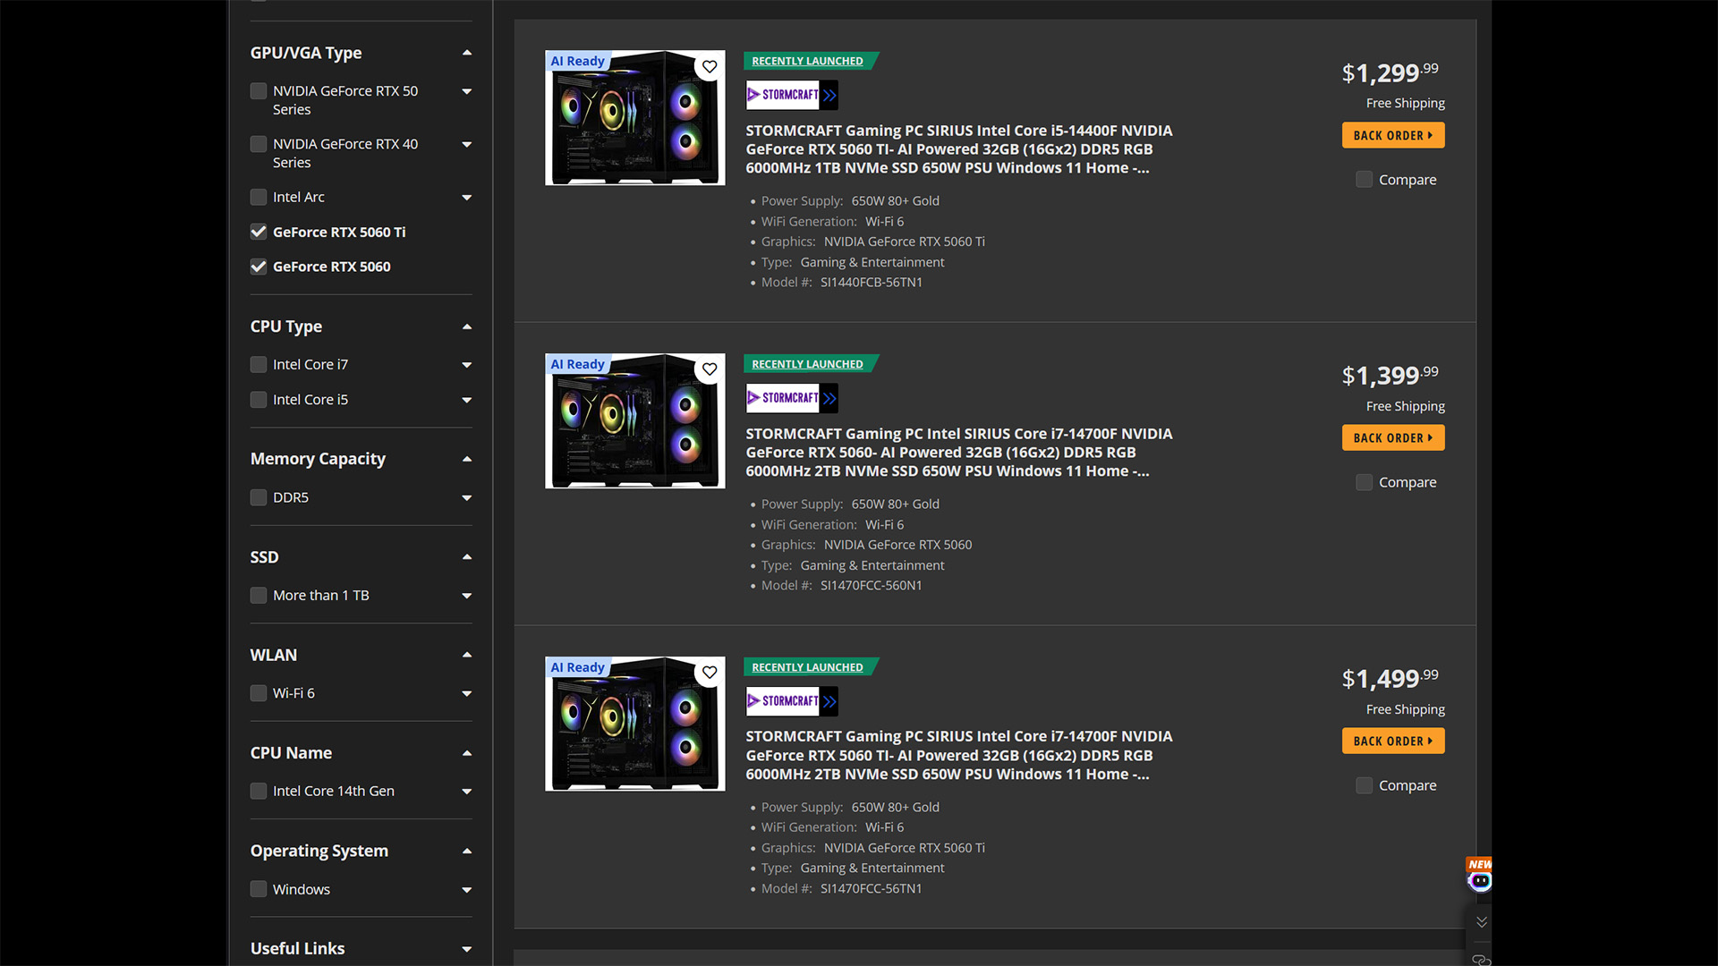
Task: Favorite the $1,499 Stormcraft PC with heart icon
Action: pyautogui.click(x=710, y=672)
